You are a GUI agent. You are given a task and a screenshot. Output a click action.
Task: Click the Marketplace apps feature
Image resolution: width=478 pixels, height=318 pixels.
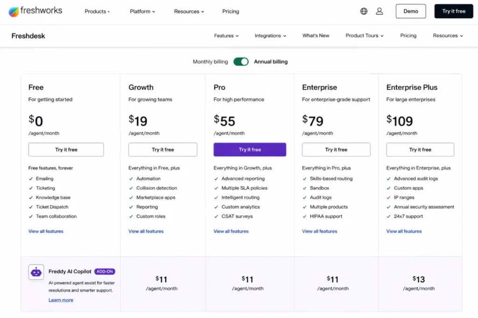[x=156, y=197]
